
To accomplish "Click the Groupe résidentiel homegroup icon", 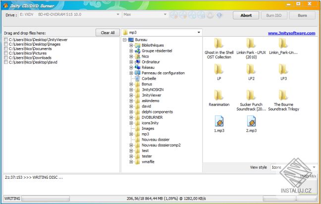I will (138, 51).
